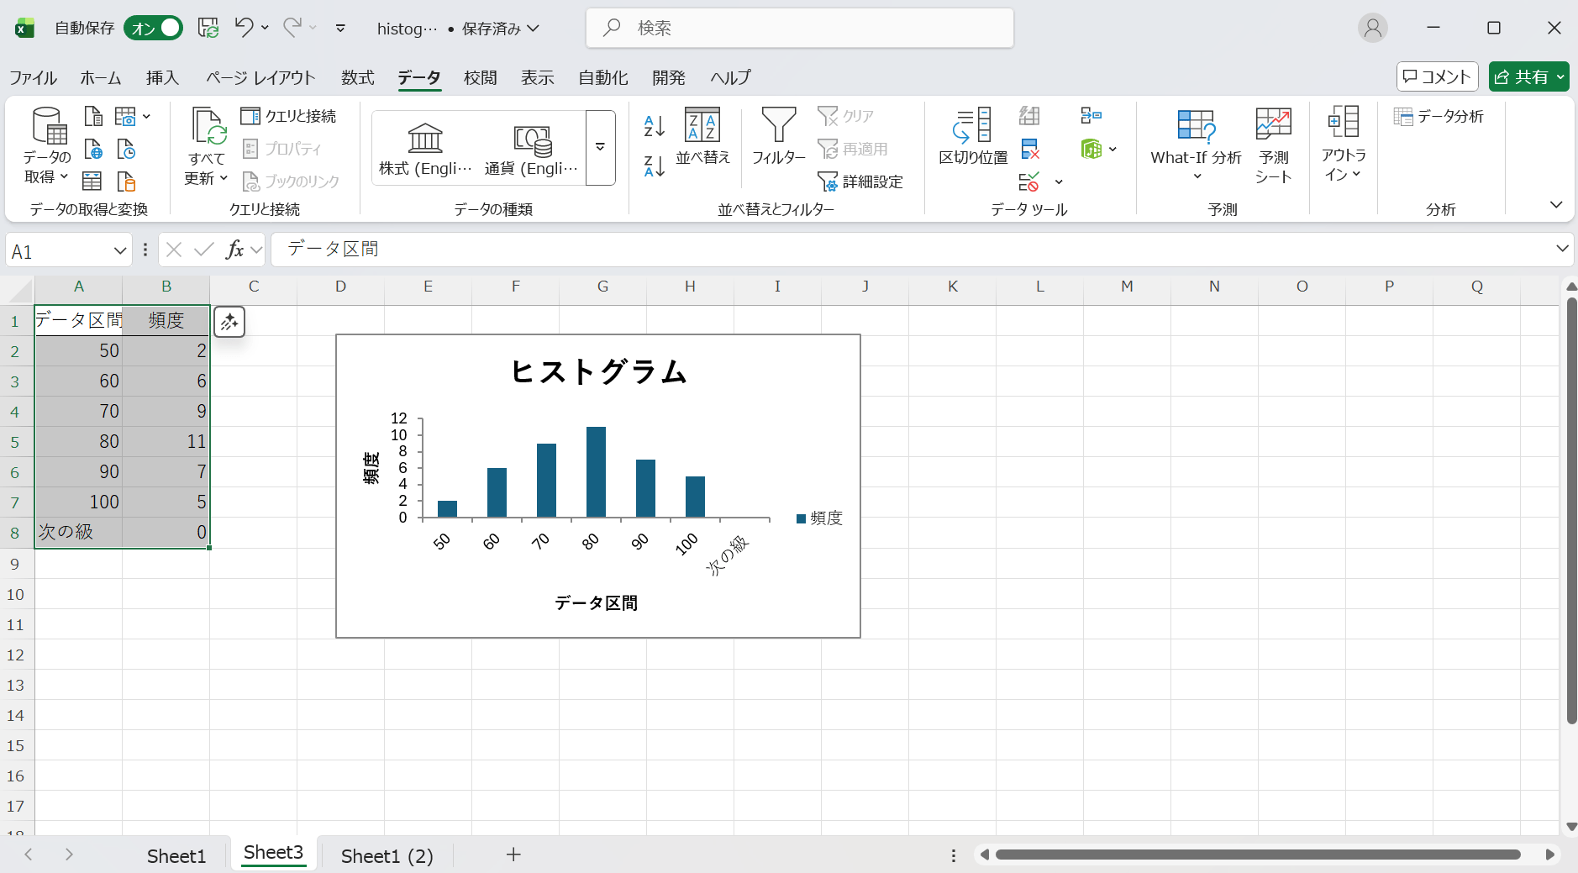The width and height of the screenshot is (1578, 873).
Task: Refresh all queries with すべて更新
Action: pyautogui.click(x=204, y=143)
